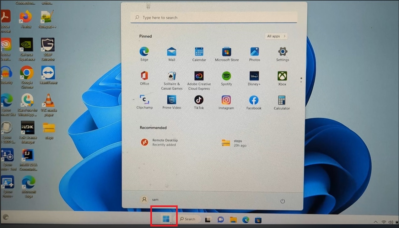Go to next pinned apps page dots
This screenshot has width=399, height=228.
301,80
